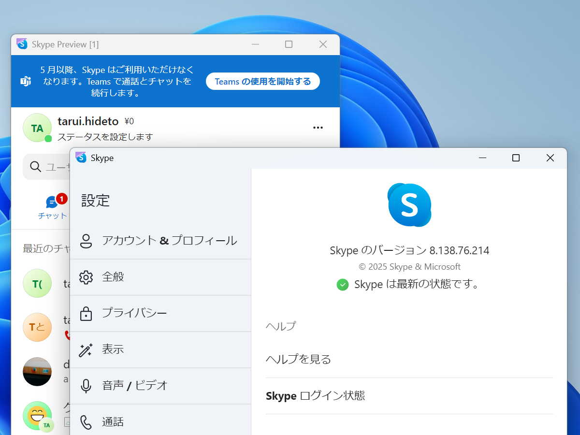Open the smiley group chat avatar
The height and width of the screenshot is (435, 580).
(x=37, y=416)
